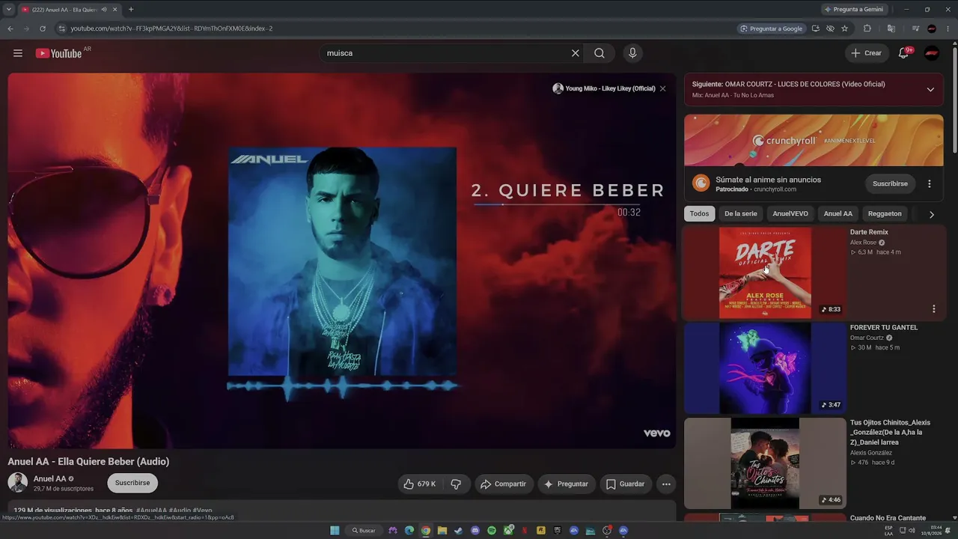
Task: Dismiss the Young Miko video card
Action: tap(662, 88)
